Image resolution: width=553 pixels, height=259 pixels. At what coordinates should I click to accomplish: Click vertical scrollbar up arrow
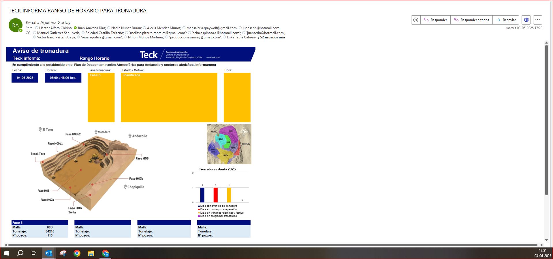546,43
